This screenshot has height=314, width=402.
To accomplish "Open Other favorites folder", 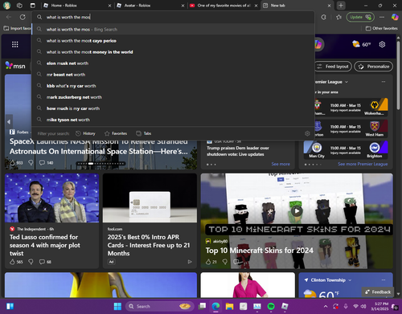I will pos(382,28).
